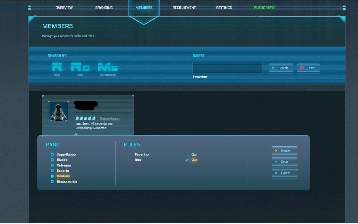Screen dimensions: 358x224
Task: Choose the SuperNabbo rank radio button
Action: (52, 154)
